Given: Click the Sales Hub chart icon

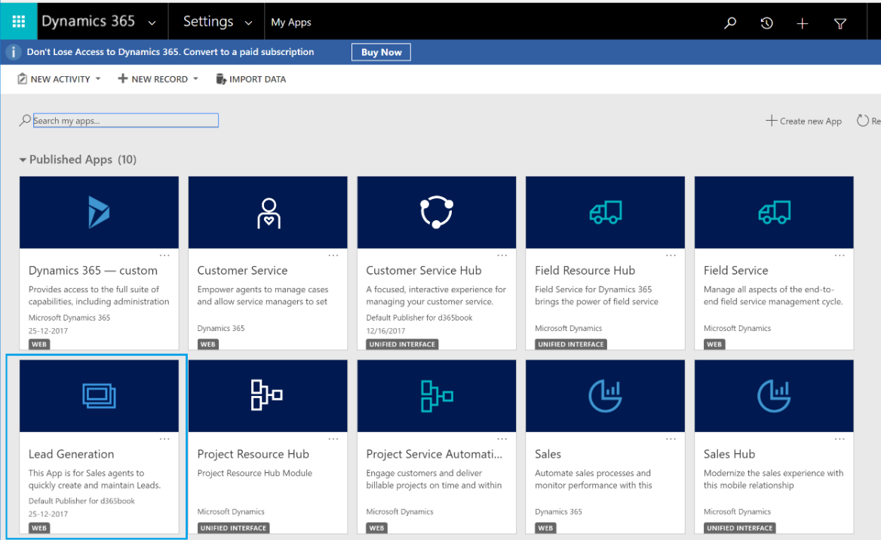Looking at the screenshot, I should 774,396.
